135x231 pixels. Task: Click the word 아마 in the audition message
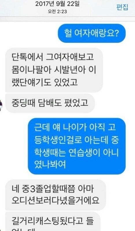click(x=86, y=189)
